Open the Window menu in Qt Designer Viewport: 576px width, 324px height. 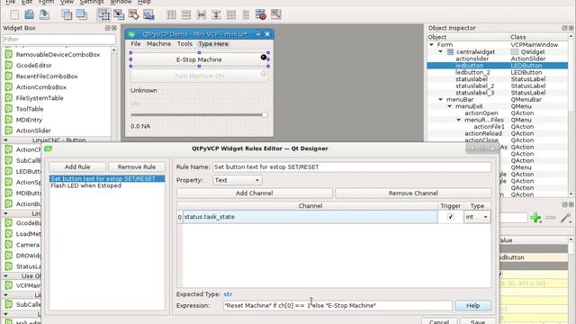pyautogui.click(x=121, y=2)
